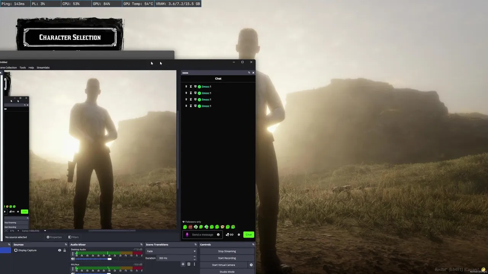The height and width of the screenshot is (274, 488).
Task: Select Display Capture source row
Action: coord(39,250)
